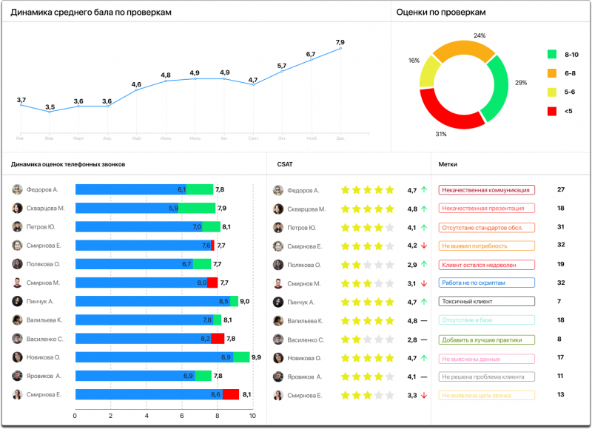Click green up arrow beside Петров Ю. CSAT score
Screen dimensions: 592x429
(x=424, y=227)
